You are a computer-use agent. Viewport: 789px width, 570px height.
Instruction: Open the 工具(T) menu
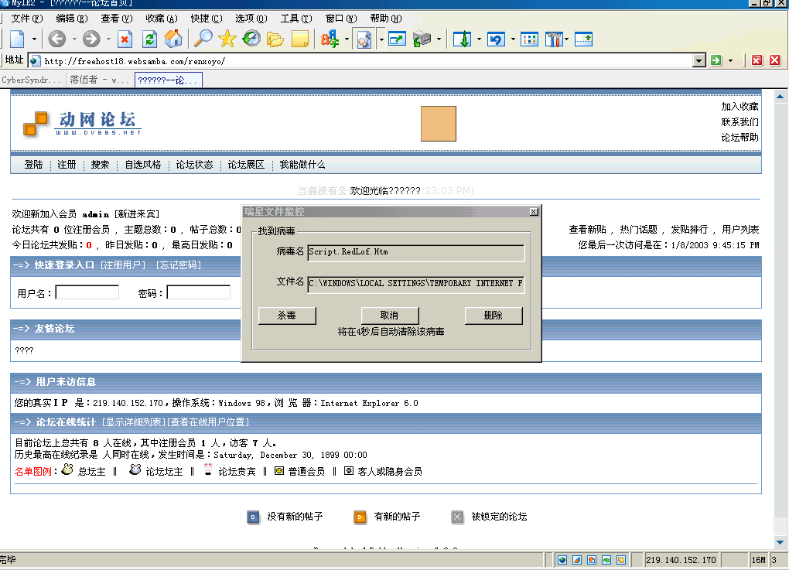pos(296,19)
